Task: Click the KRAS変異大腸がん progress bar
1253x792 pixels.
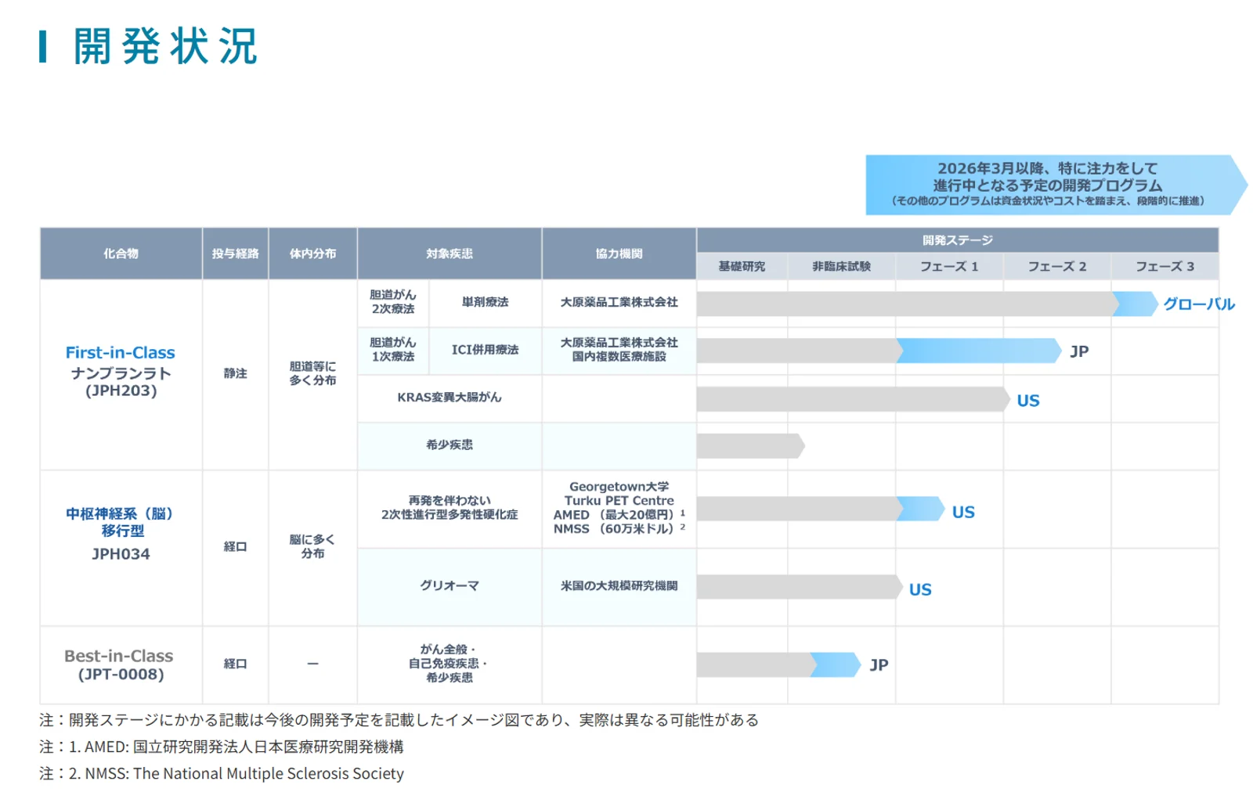Action: (x=854, y=399)
